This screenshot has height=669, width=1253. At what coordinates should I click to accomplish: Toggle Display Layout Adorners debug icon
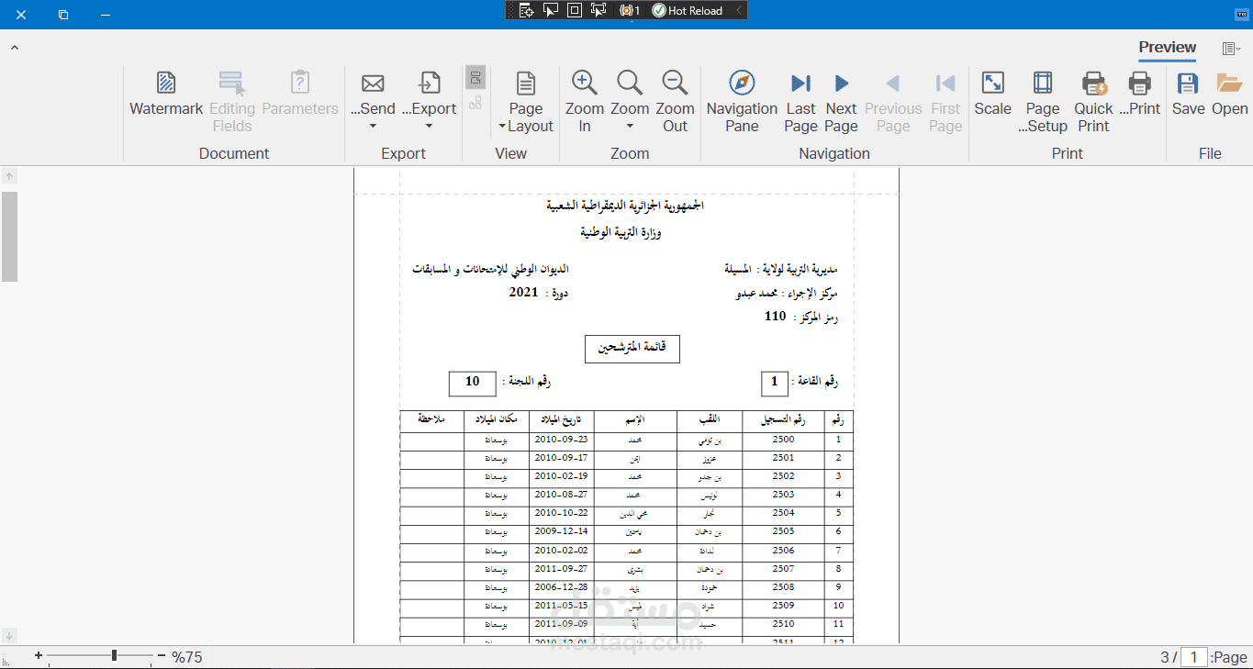pos(575,10)
